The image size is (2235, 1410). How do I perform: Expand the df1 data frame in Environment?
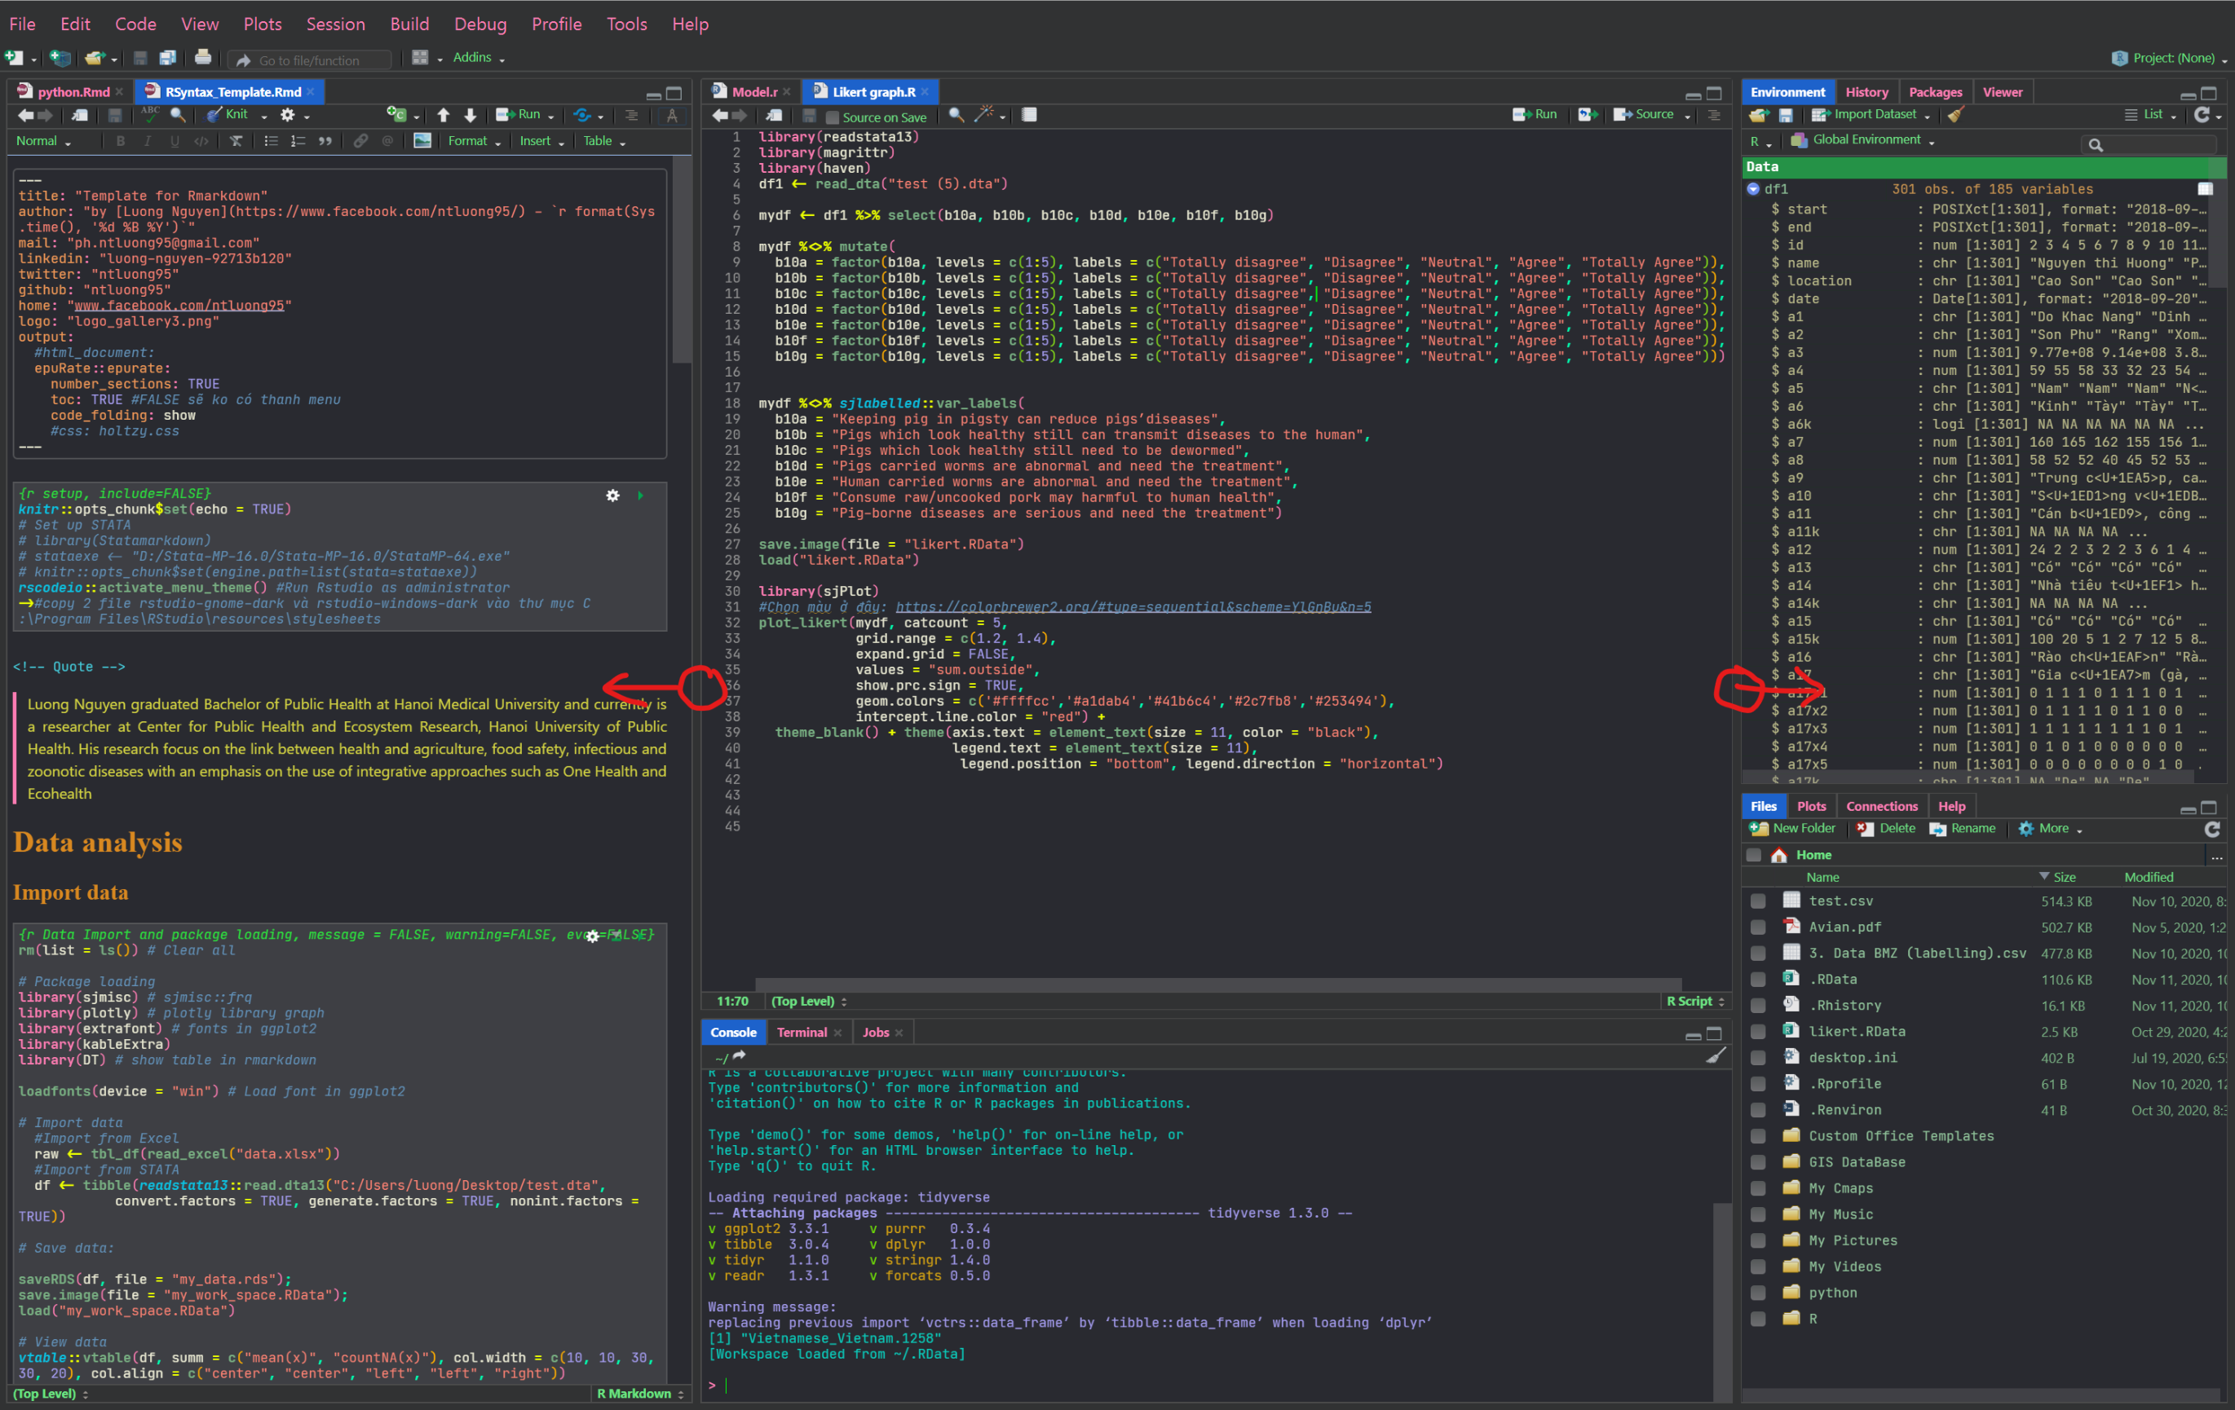point(1753,188)
